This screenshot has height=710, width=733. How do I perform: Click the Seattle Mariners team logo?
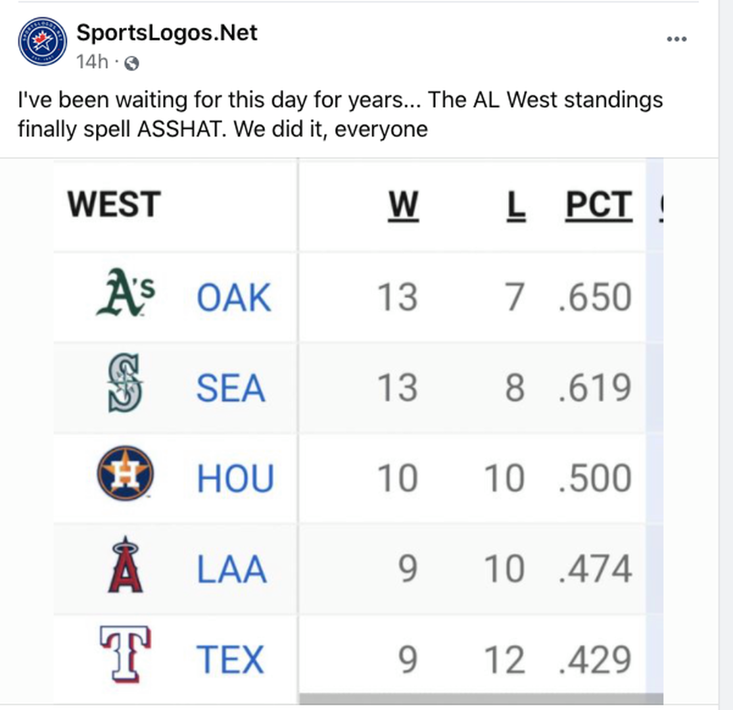[125, 383]
